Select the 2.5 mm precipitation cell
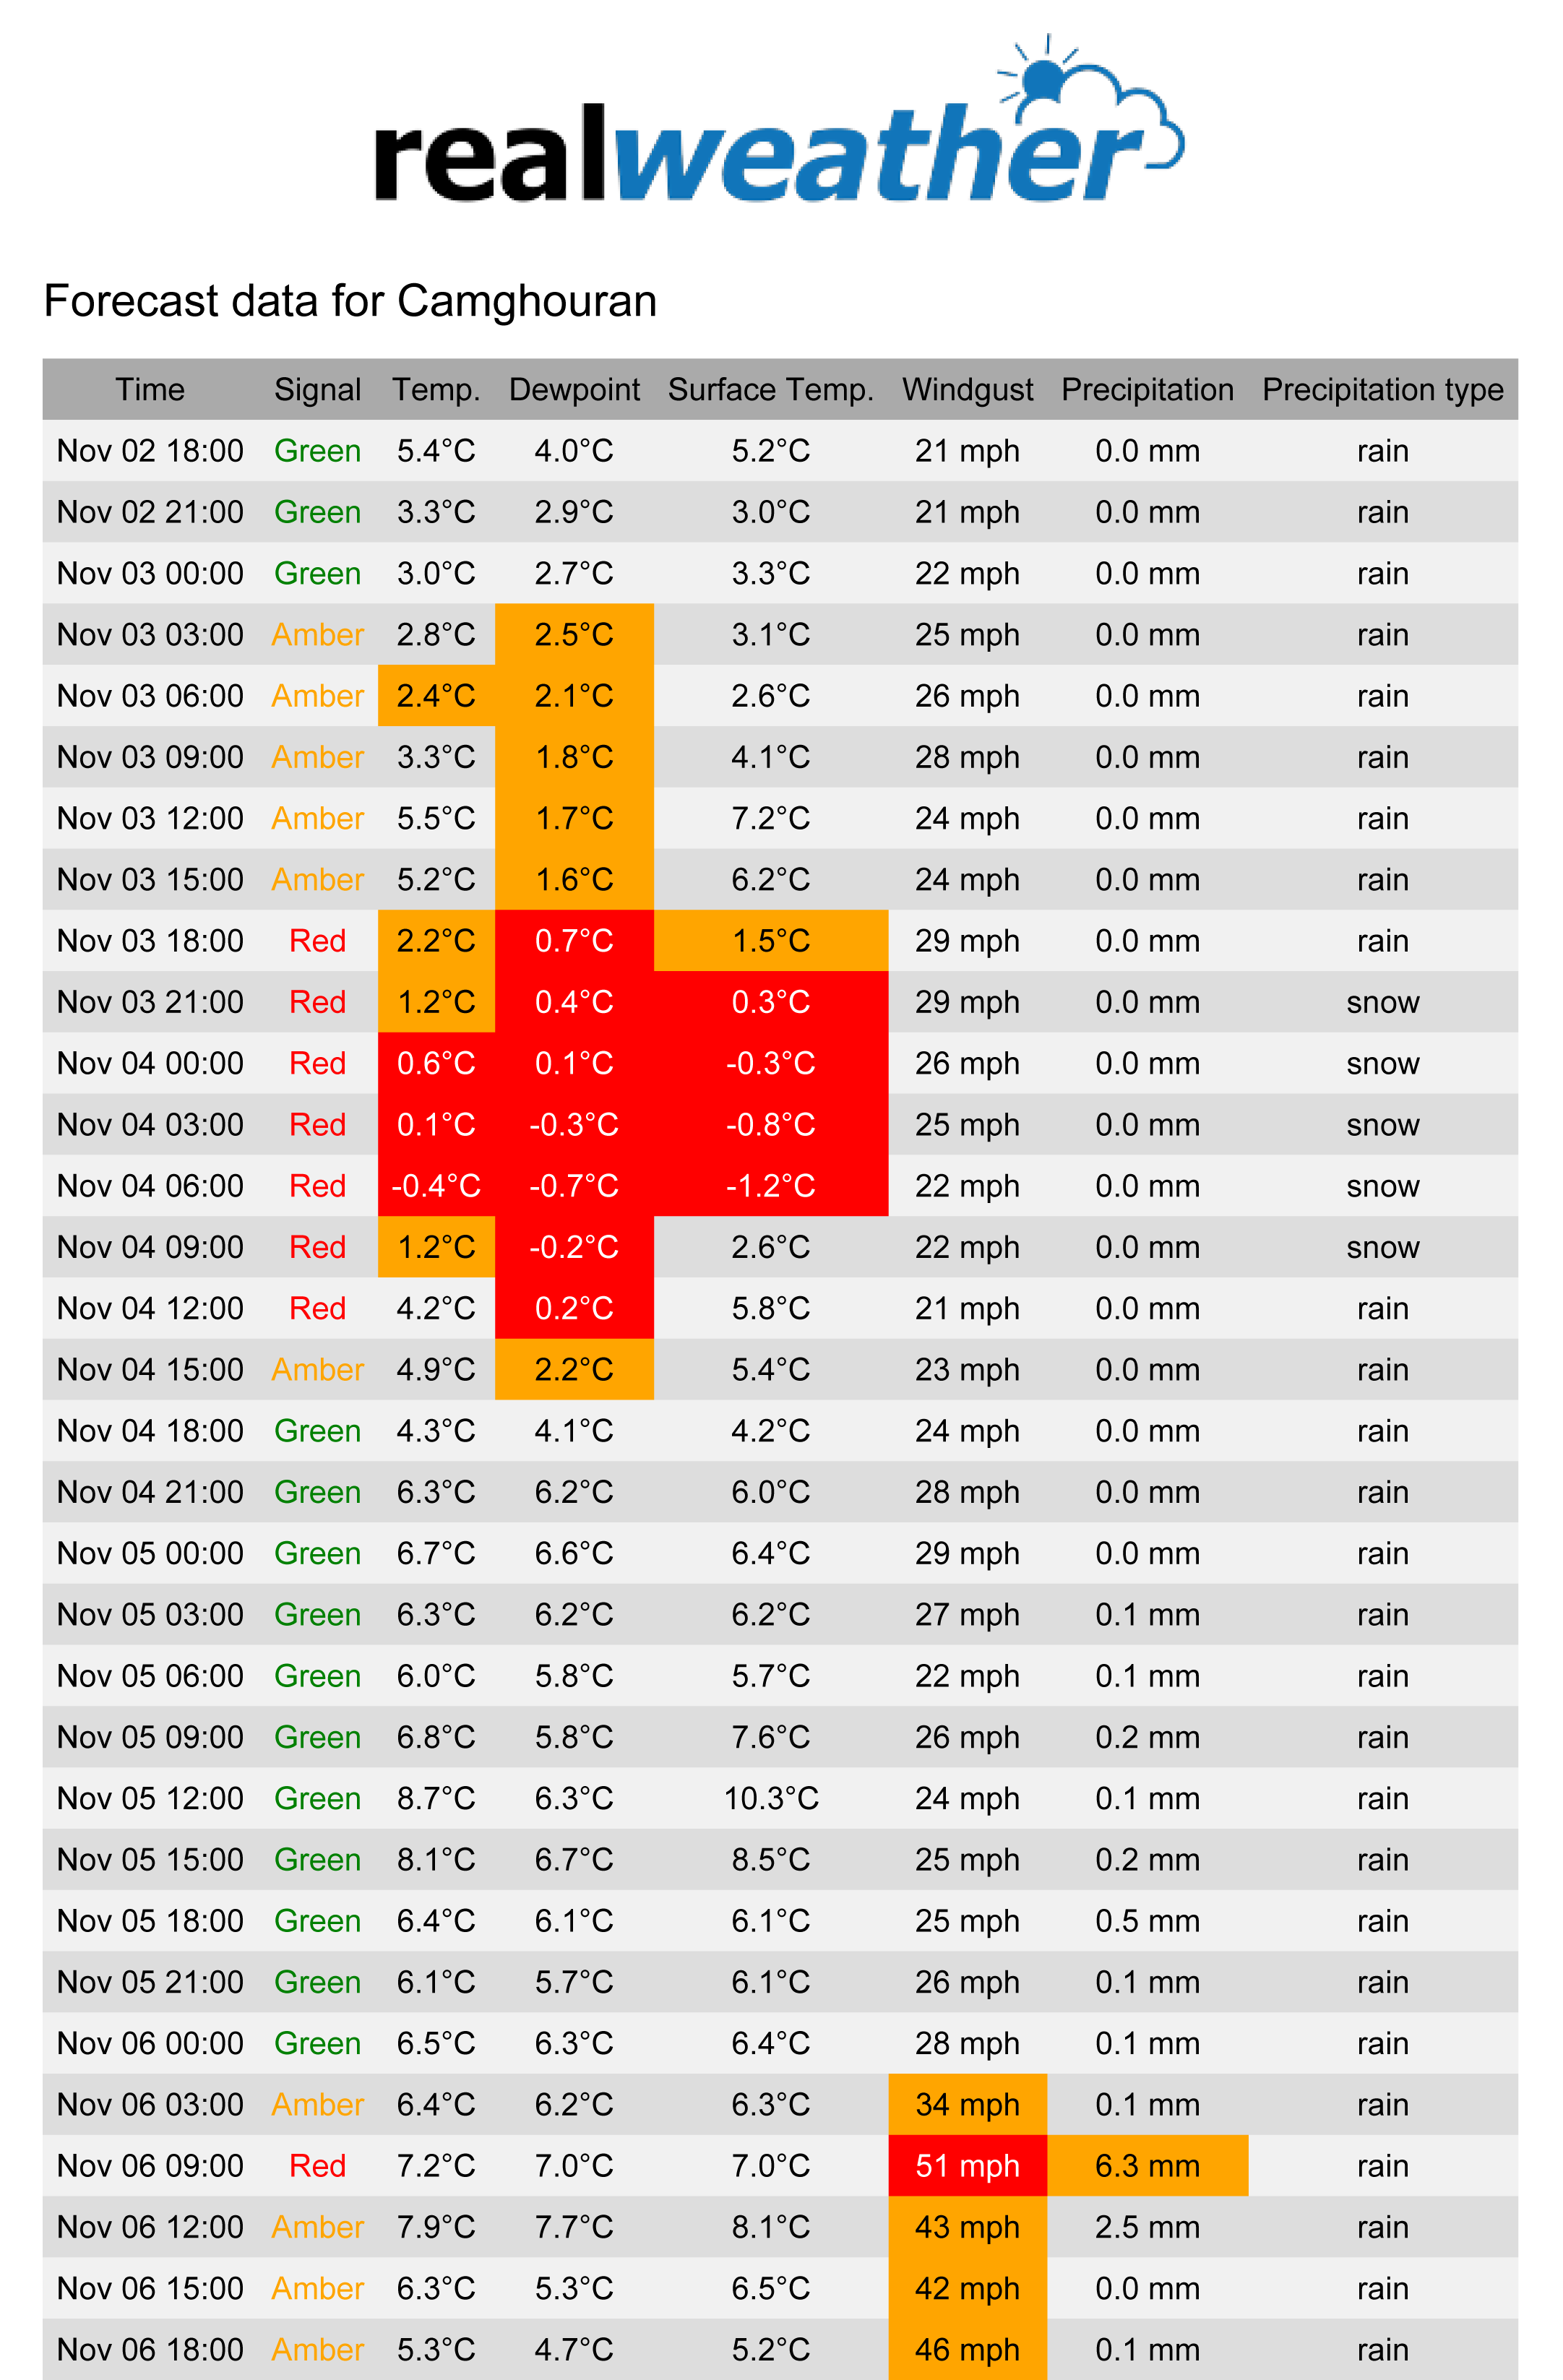This screenshot has width=1563, height=2380. (1148, 2227)
